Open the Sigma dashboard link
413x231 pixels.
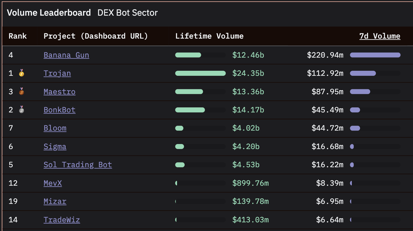55,147
